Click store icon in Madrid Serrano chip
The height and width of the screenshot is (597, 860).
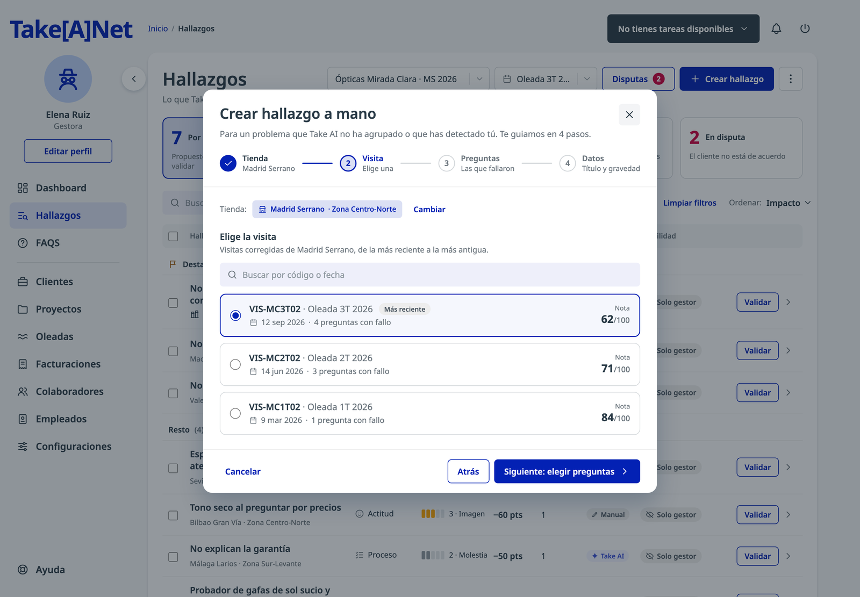(x=262, y=210)
